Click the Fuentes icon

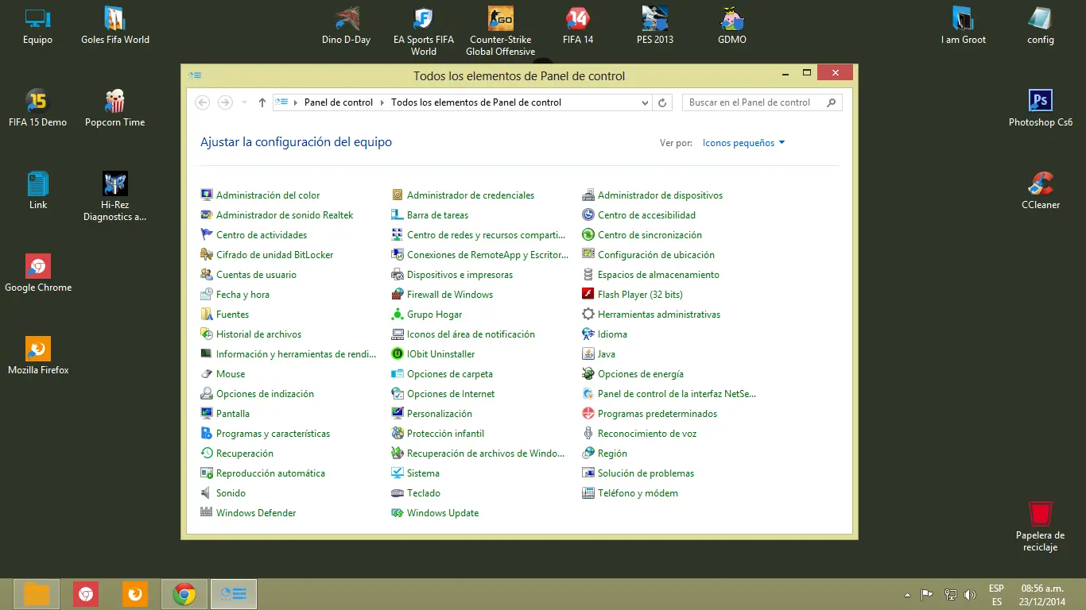(x=207, y=315)
